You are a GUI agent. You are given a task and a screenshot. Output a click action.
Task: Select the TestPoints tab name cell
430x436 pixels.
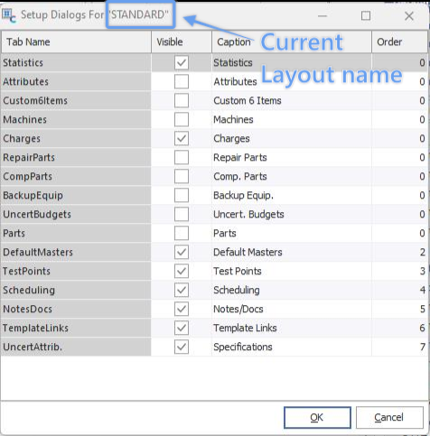point(76,271)
